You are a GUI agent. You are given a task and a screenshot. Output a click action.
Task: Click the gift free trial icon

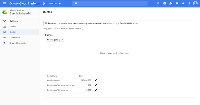[158, 3]
